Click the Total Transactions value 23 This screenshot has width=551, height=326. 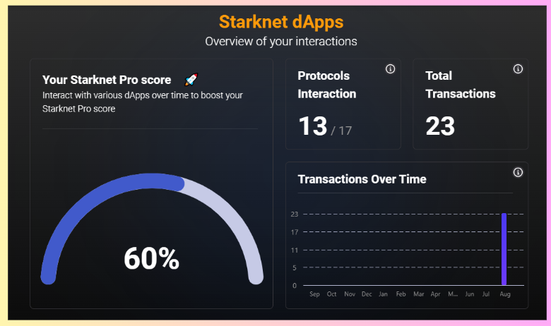tap(440, 126)
